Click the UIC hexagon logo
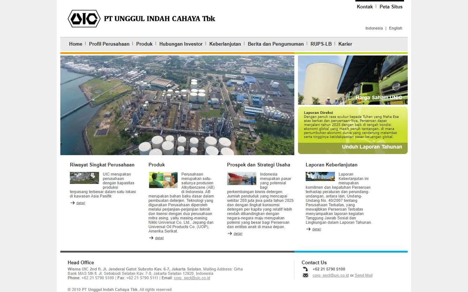468x292 pixels. pyautogui.click(x=84, y=19)
